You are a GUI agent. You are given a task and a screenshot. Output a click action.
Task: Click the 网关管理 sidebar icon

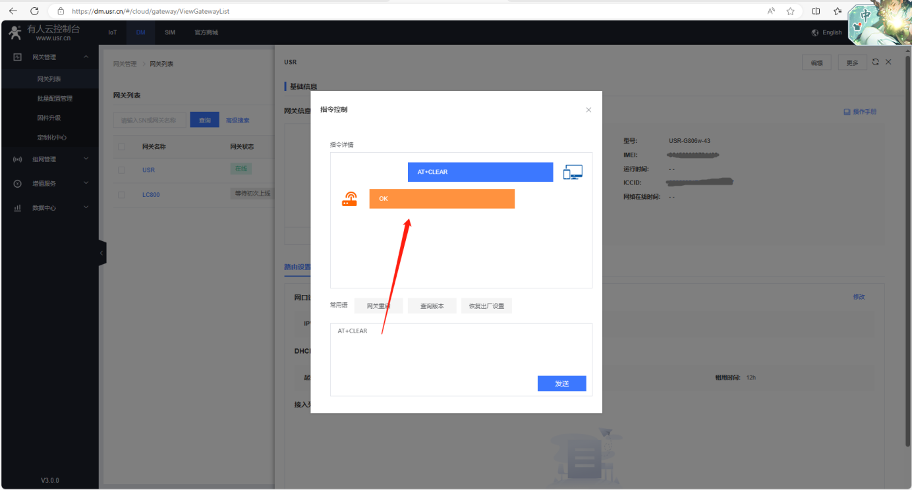18,57
